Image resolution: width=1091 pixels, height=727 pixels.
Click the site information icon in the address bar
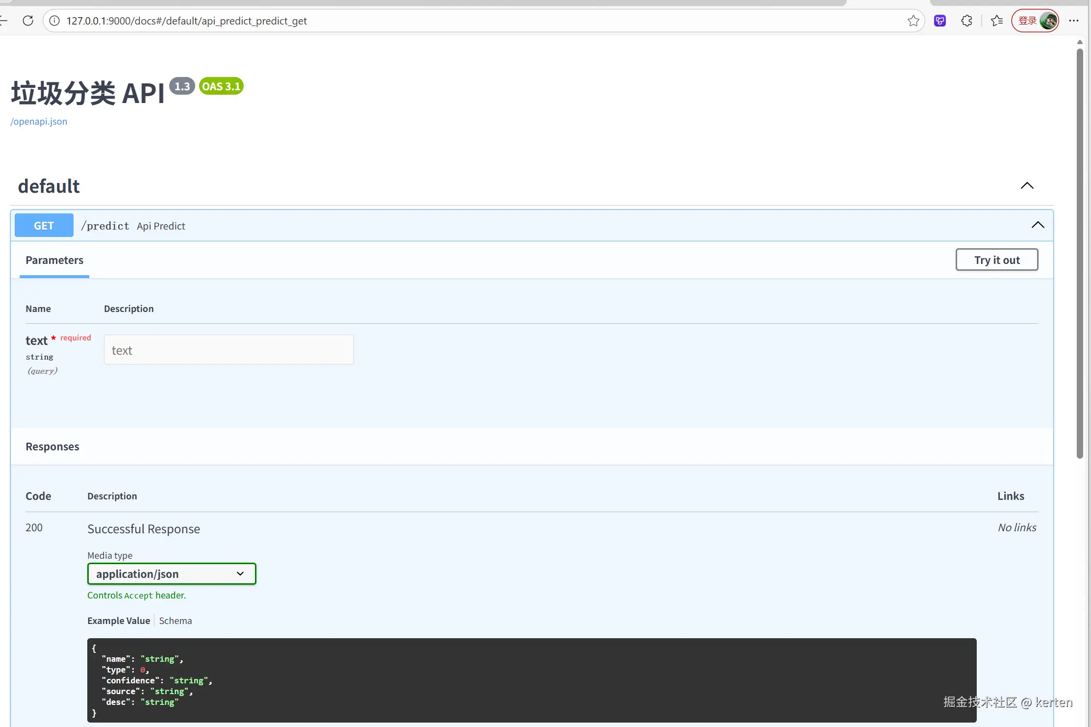(x=54, y=21)
